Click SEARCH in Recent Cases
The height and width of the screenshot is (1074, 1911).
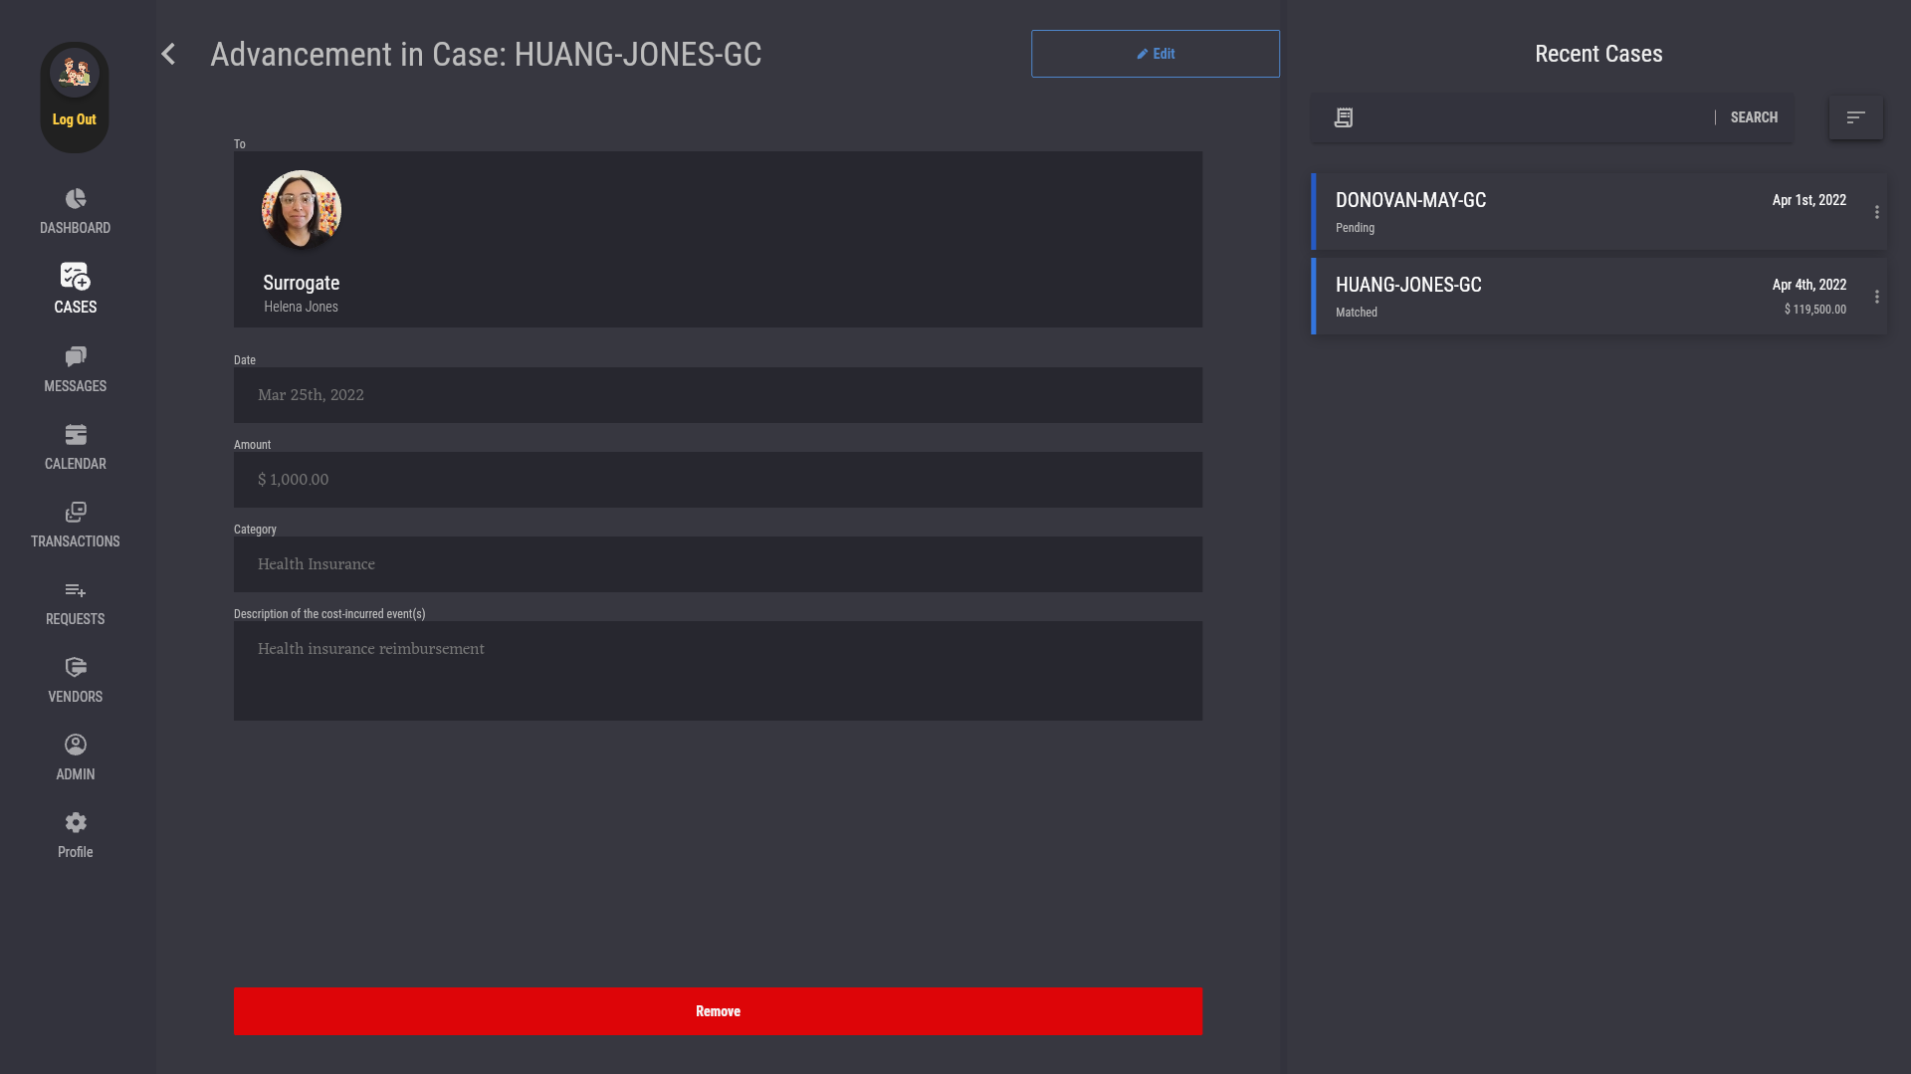[x=1754, y=117]
